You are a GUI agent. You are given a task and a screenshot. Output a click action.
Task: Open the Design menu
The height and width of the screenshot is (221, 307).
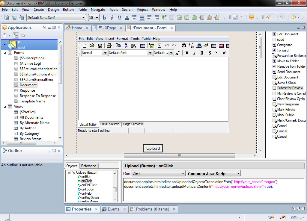pyautogui.click(x=53, y=10)
